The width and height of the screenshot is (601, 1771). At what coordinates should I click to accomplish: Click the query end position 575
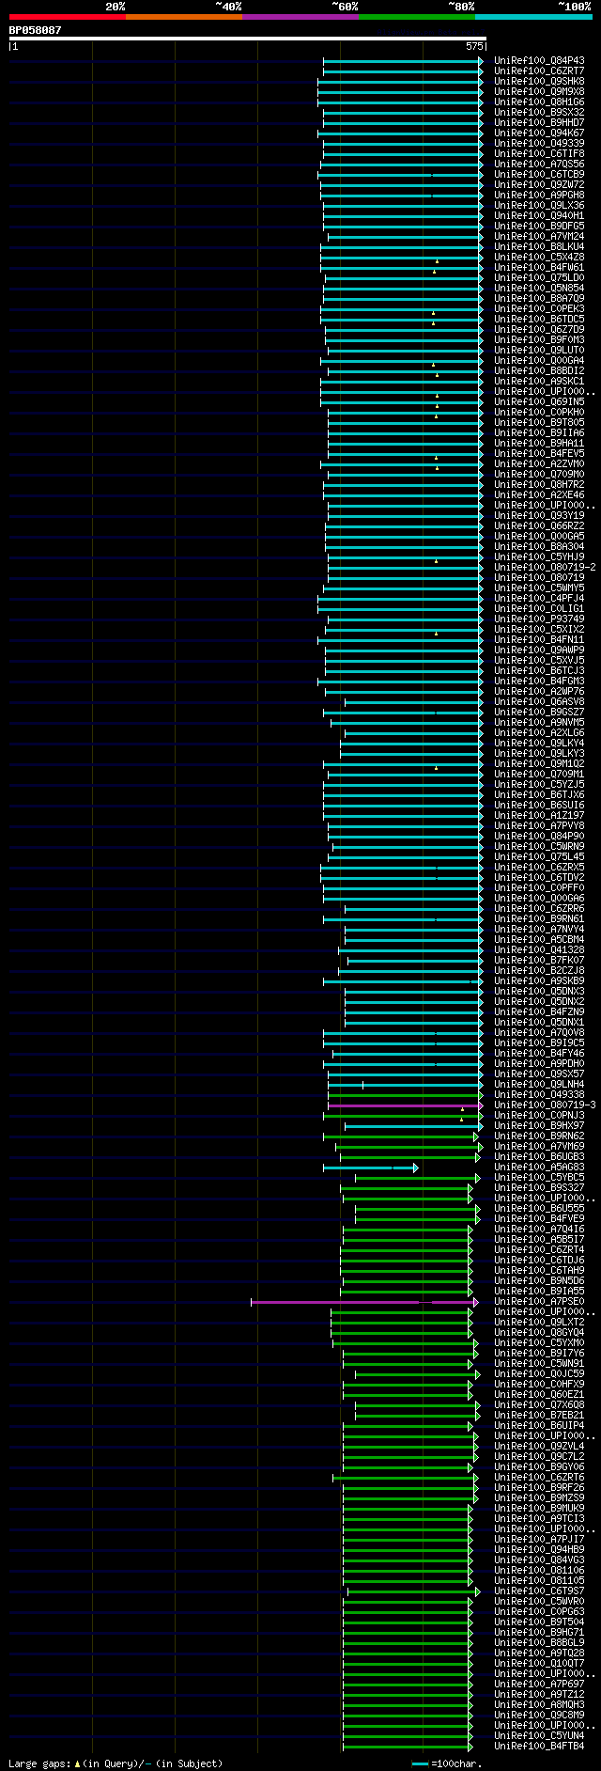click(474, 46)
